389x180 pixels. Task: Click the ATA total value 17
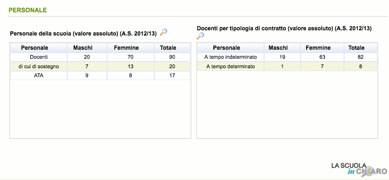(x=172, y=75)
